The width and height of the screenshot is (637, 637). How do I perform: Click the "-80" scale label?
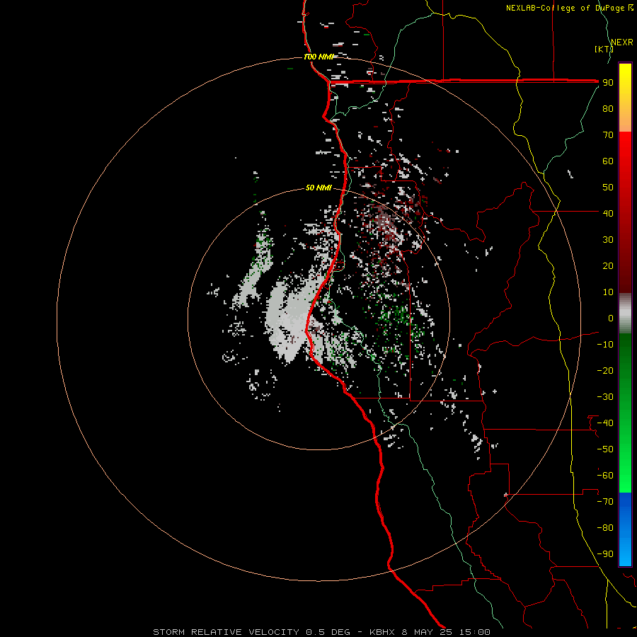click(x=605, y=528)
